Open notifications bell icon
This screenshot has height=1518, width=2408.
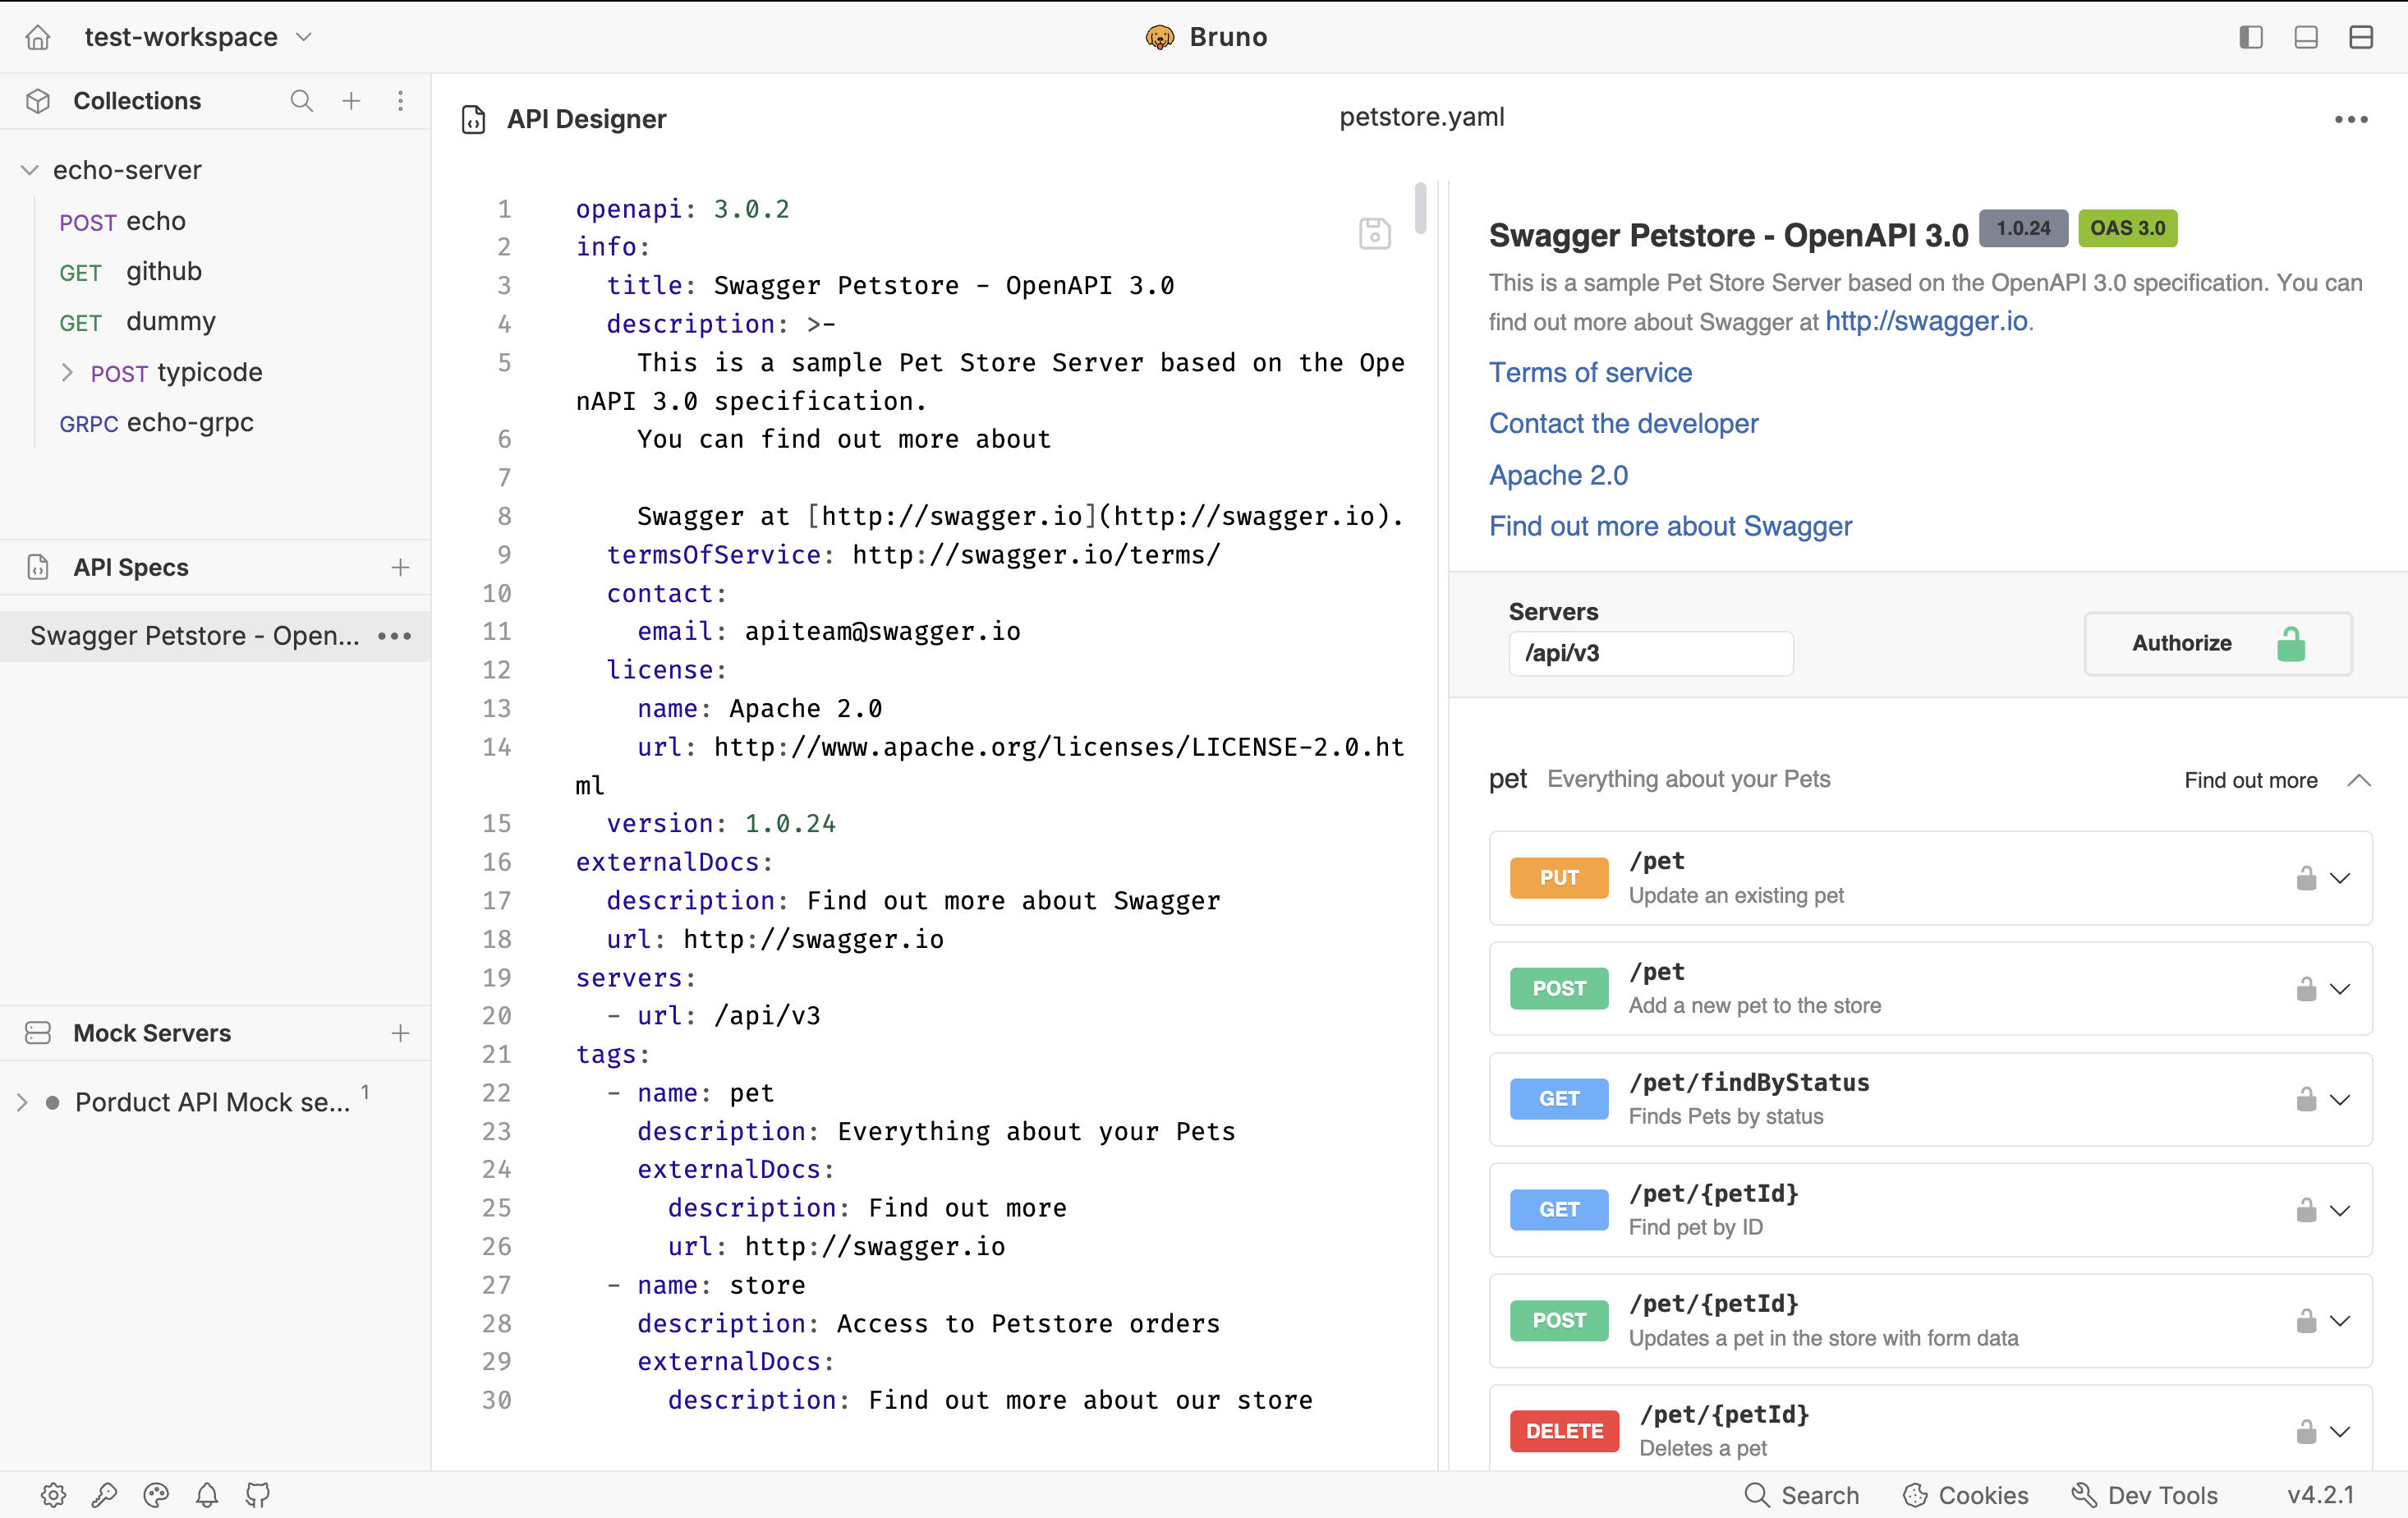pyautogui.click(x=207, y=1495)
